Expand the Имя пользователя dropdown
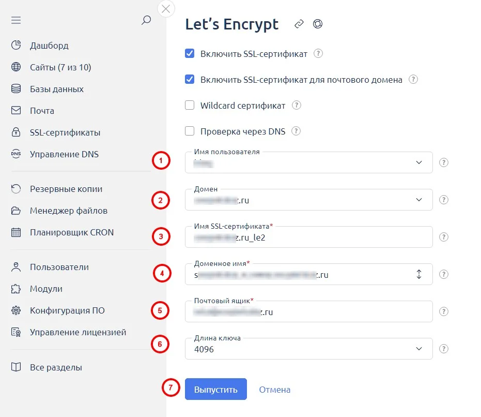Image resolution: width=481 pixels, height=417 pixels. (308, 162)
